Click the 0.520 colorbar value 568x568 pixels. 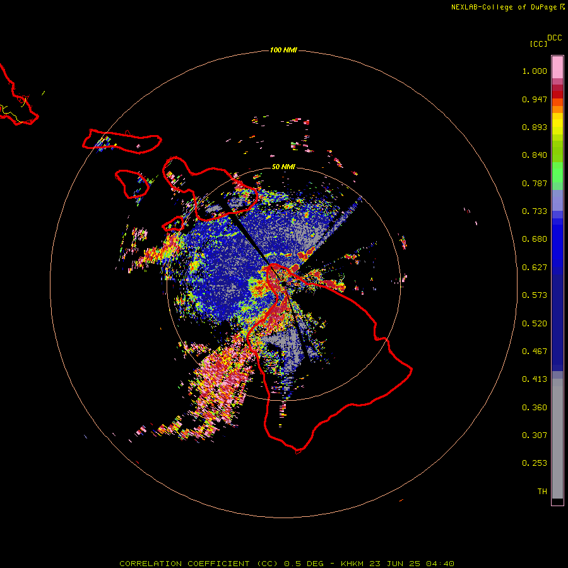coord(535,324)
